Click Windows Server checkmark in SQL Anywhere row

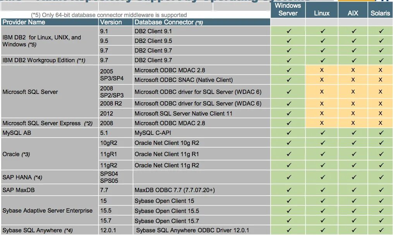click(289, 230)
